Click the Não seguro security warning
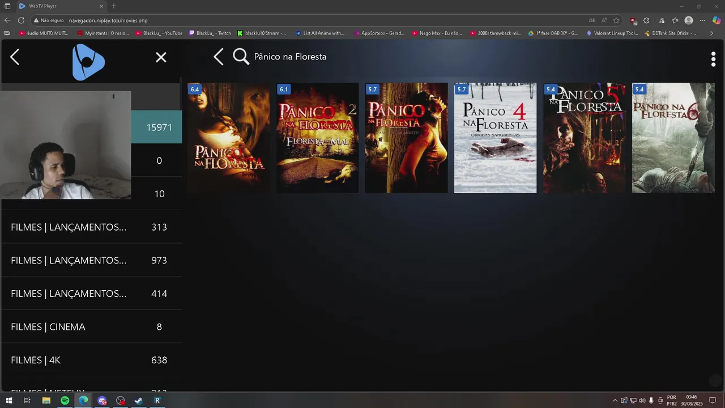 pyautogui.click(x=49, y=20)
